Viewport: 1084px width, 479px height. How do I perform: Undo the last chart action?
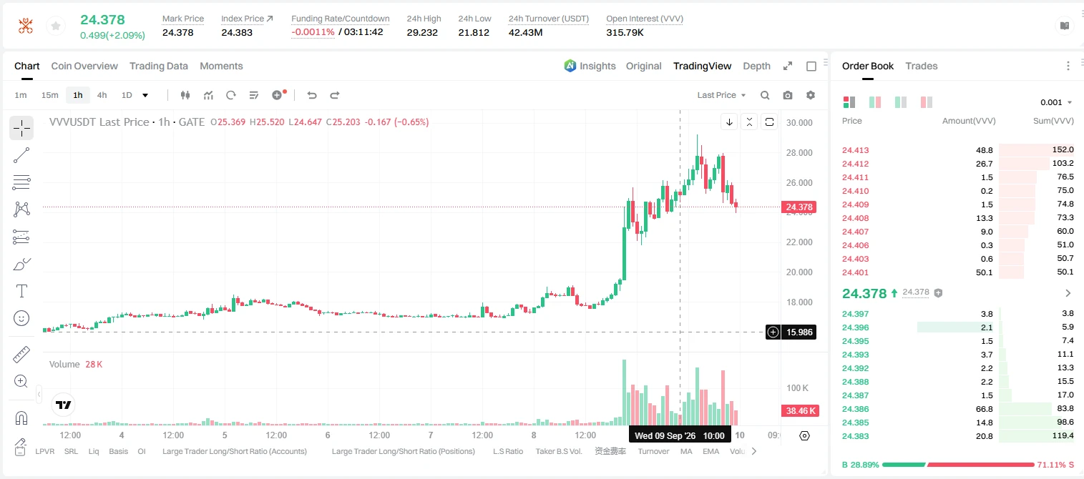[x=311, y=95]
